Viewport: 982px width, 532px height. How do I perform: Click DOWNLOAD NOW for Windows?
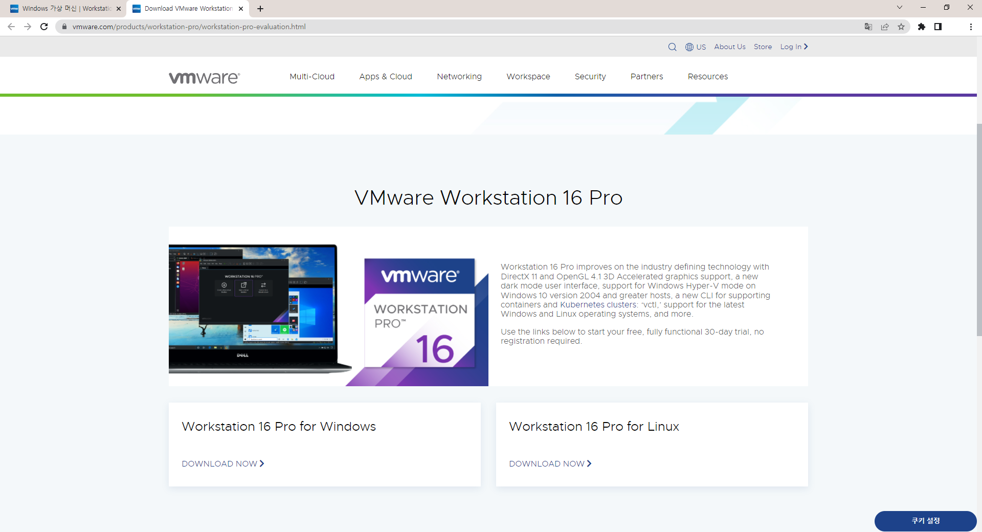pyautogui.click(x=223, y=463)
